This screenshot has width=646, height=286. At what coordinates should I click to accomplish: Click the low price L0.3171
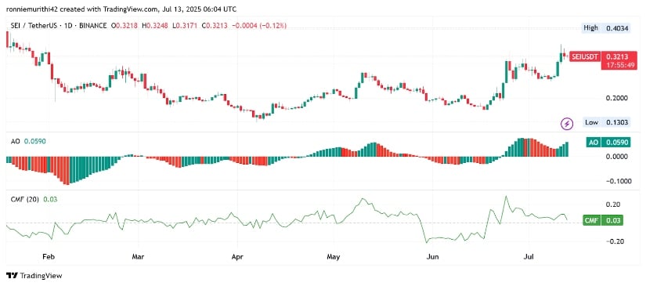coord(184,26)
